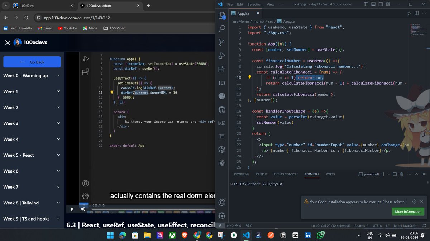Select the 100xDevs browser tab
430x241 pixels.
pyautogui.click(x=43, y=6)
